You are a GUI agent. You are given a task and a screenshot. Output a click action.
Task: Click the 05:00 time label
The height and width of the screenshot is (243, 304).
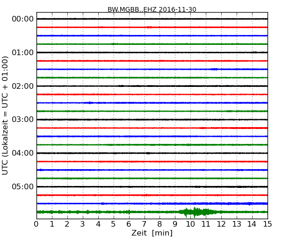[x=23, y=186]
